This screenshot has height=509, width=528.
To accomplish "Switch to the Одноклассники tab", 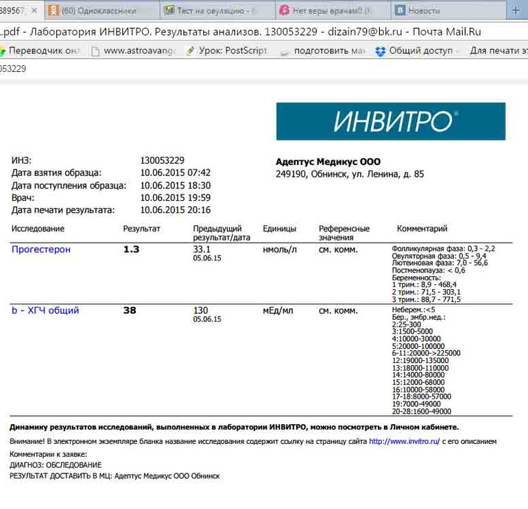I will [101, 10].
